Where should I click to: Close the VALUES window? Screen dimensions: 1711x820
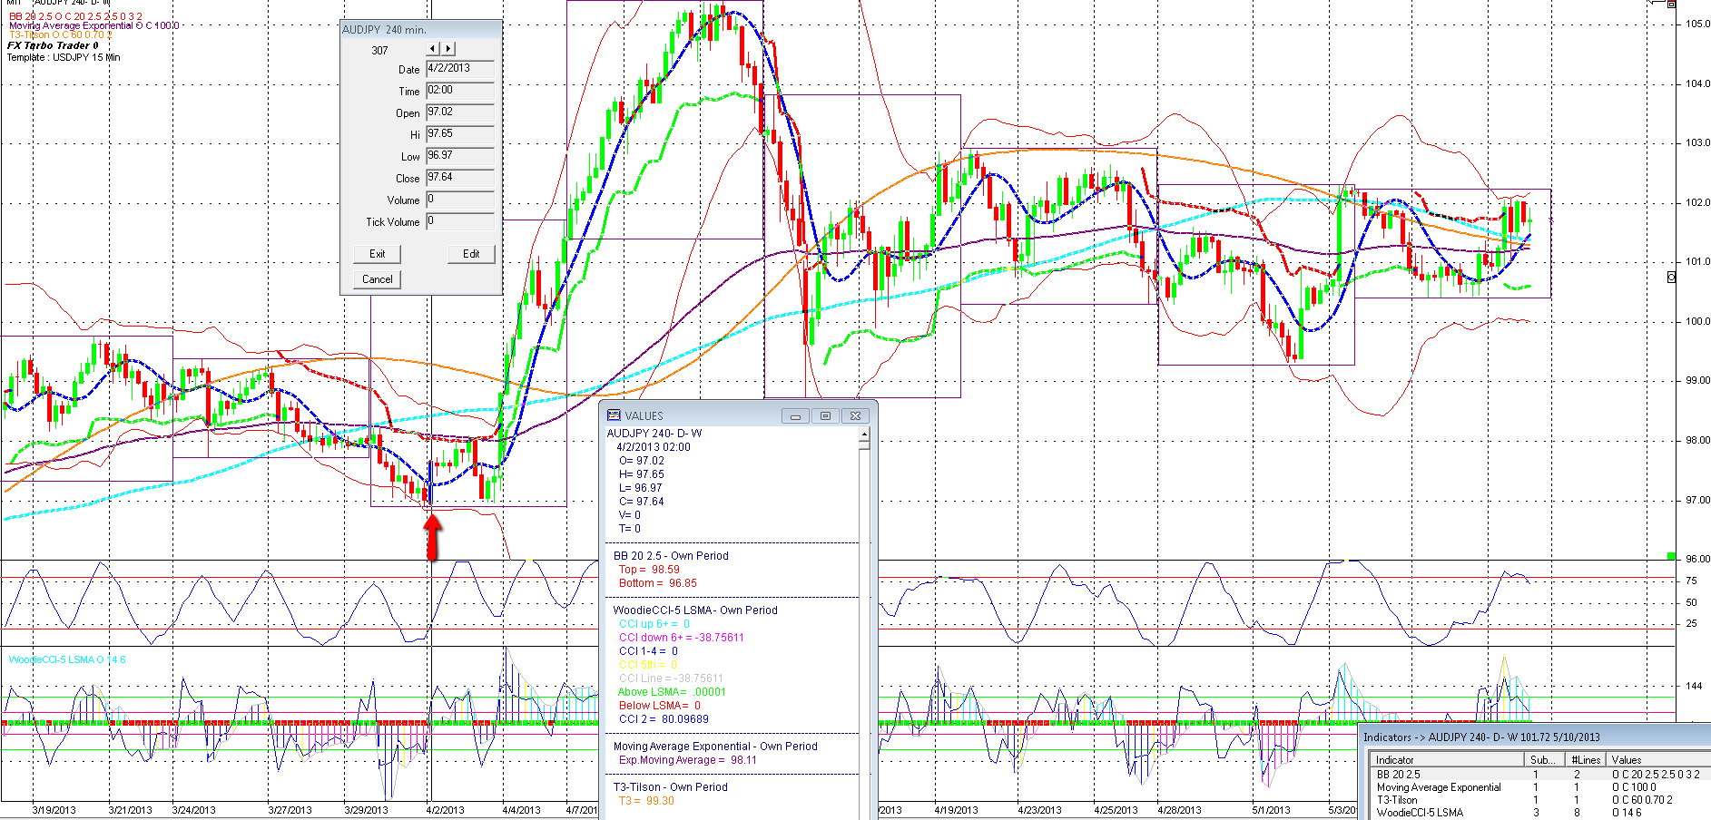(x=855, y=416)
